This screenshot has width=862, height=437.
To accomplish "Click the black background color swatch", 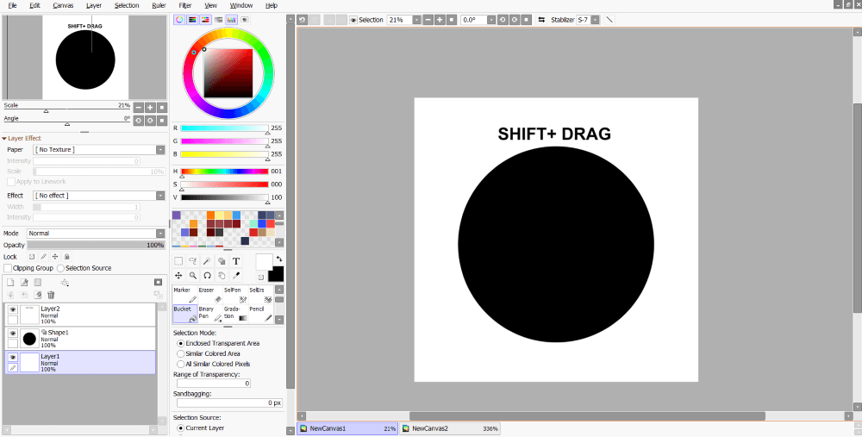I will coord(276,274).
